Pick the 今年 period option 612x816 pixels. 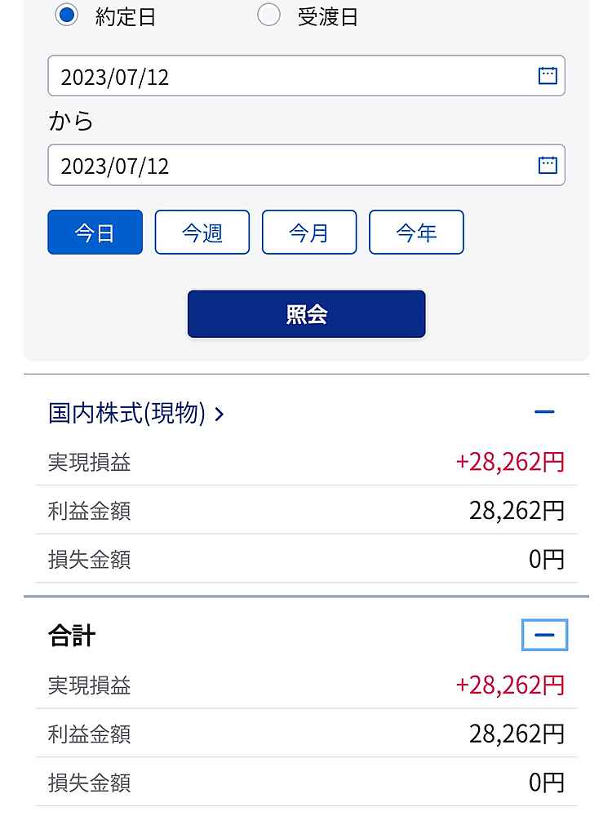coord(416,233)
